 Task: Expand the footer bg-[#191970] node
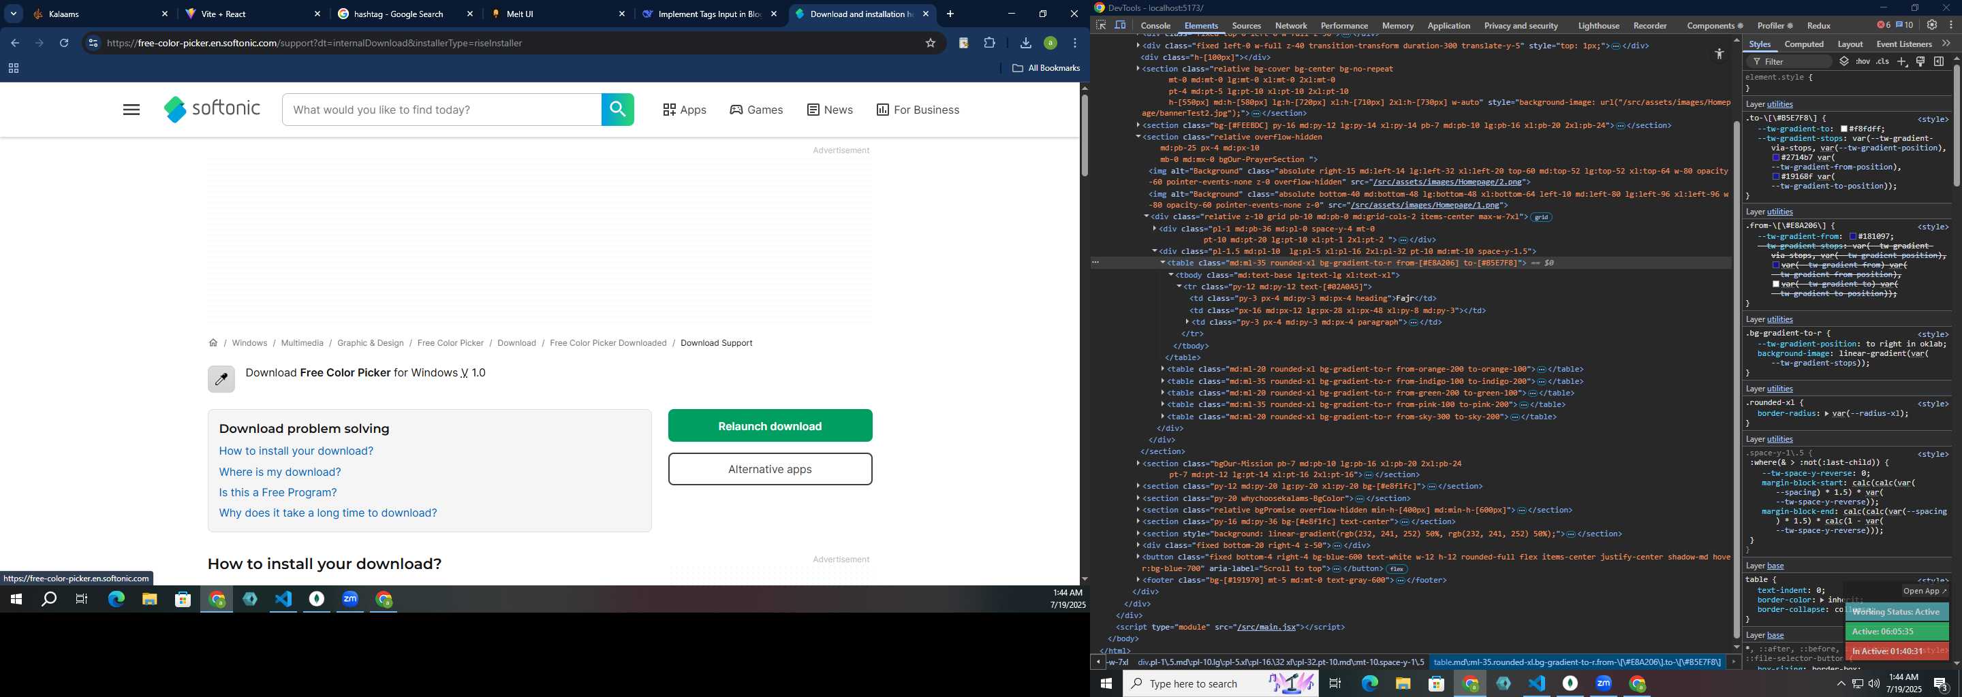pyautogui.click(x=1138, y=581)
